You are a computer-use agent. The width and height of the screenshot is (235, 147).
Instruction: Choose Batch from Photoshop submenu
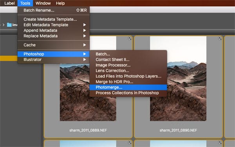(128, 54)
